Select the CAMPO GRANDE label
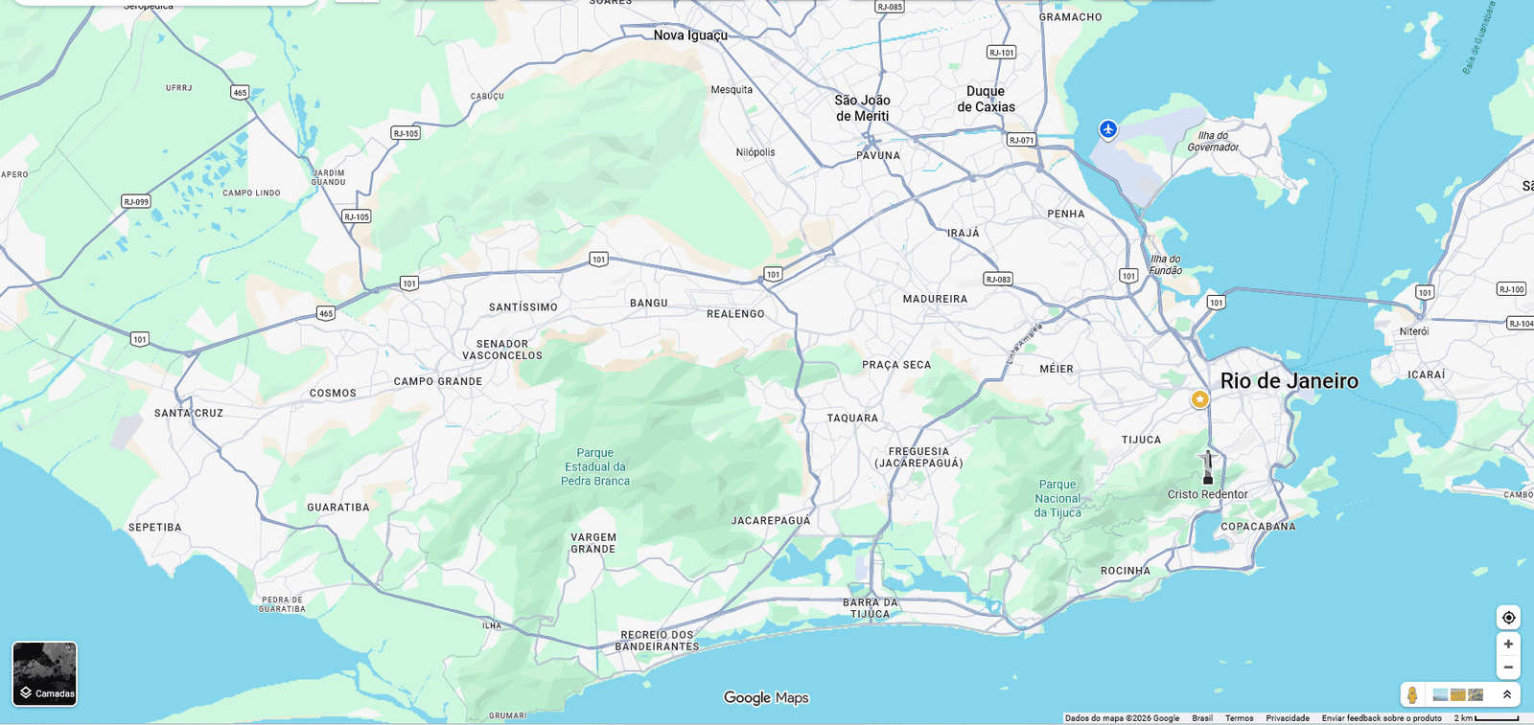Image resolution: width=1534 pixels, height=725 pixels. point(438,381)
